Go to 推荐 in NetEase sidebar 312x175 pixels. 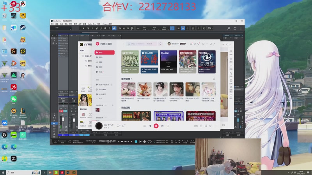105,52
